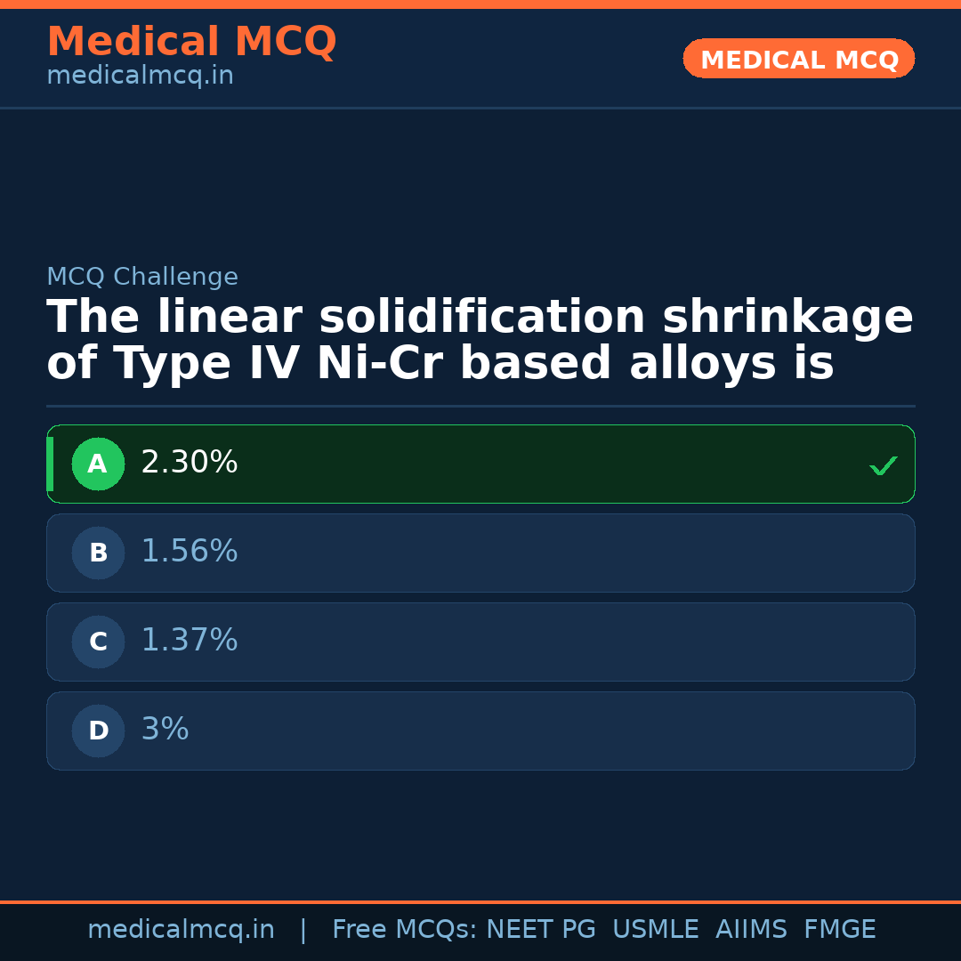
Task: Pick the 1.37% answer option
Action: [190, 641]
